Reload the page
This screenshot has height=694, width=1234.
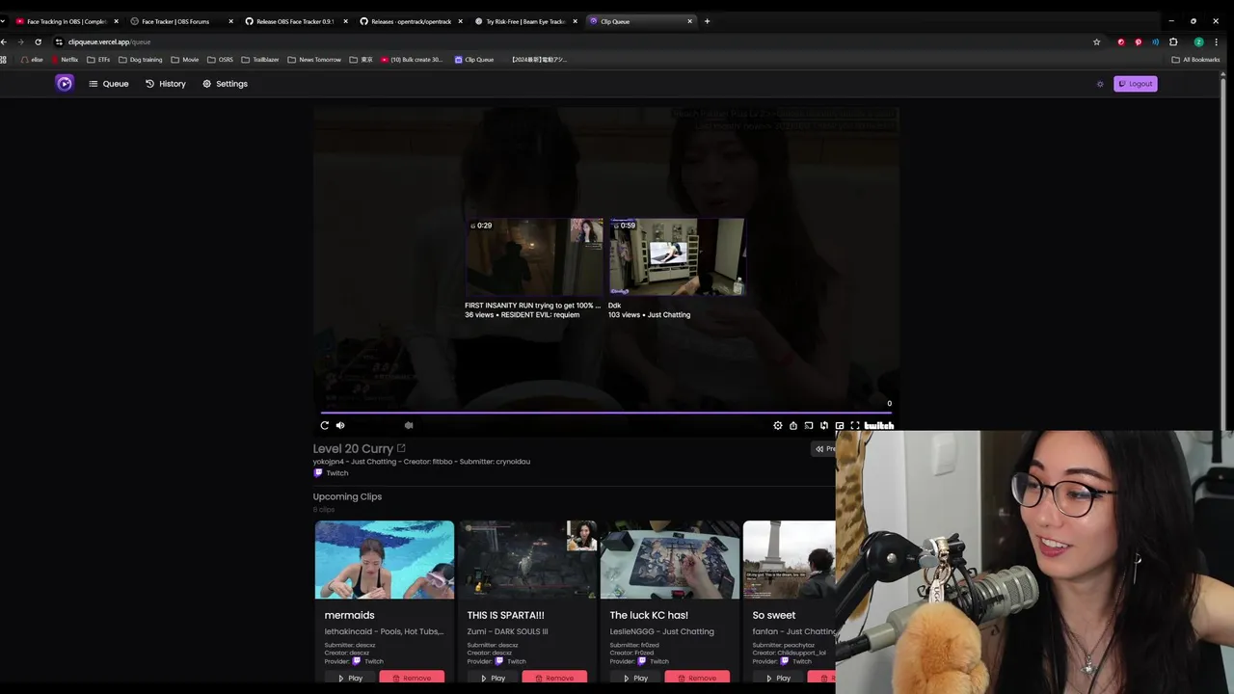point(38,41)
